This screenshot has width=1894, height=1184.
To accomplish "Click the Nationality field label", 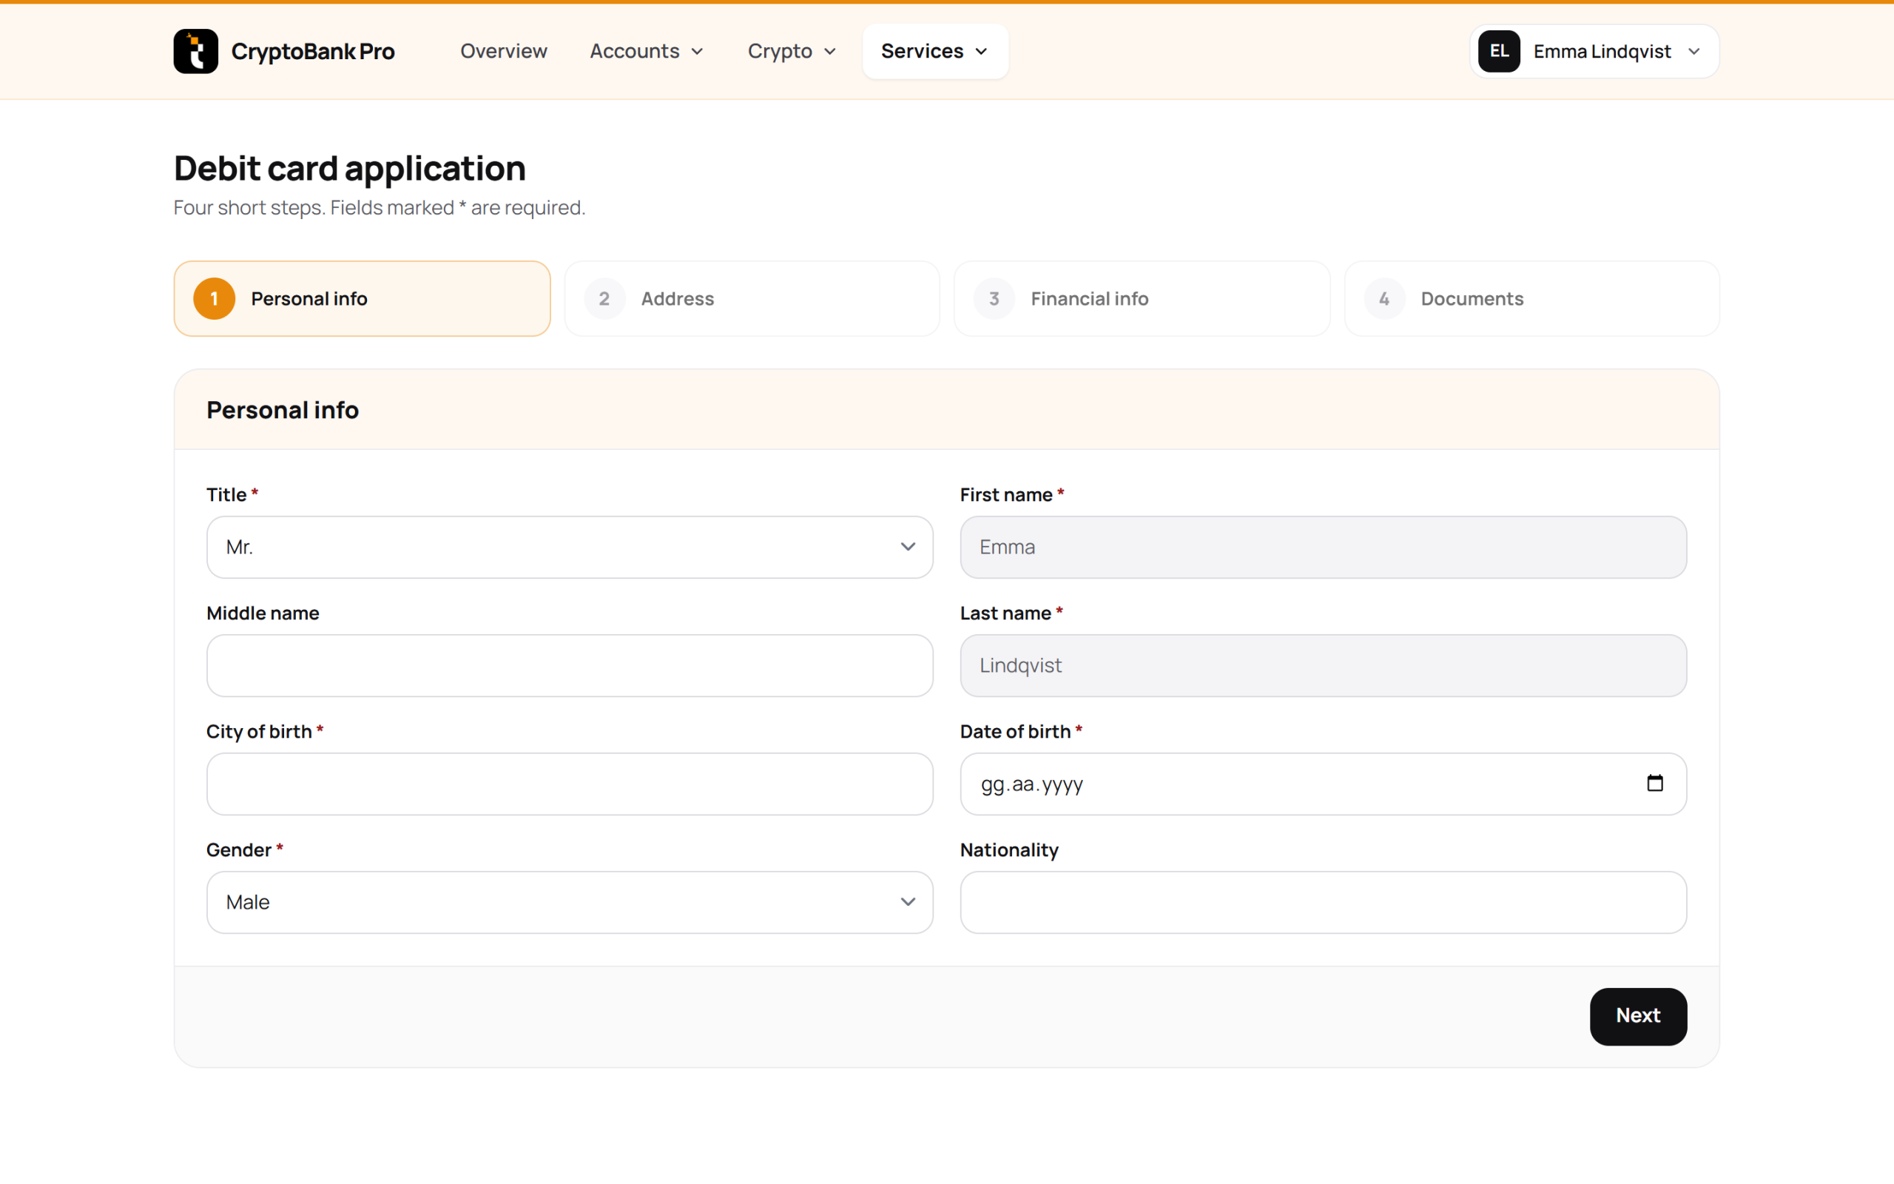I will tap(1009, 850).
